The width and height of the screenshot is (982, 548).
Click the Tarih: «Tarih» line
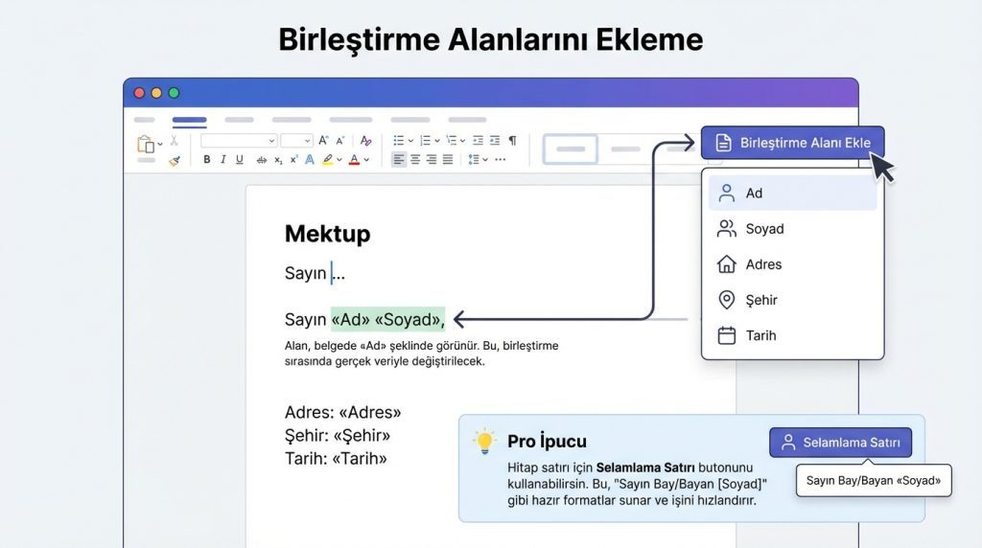336,459
